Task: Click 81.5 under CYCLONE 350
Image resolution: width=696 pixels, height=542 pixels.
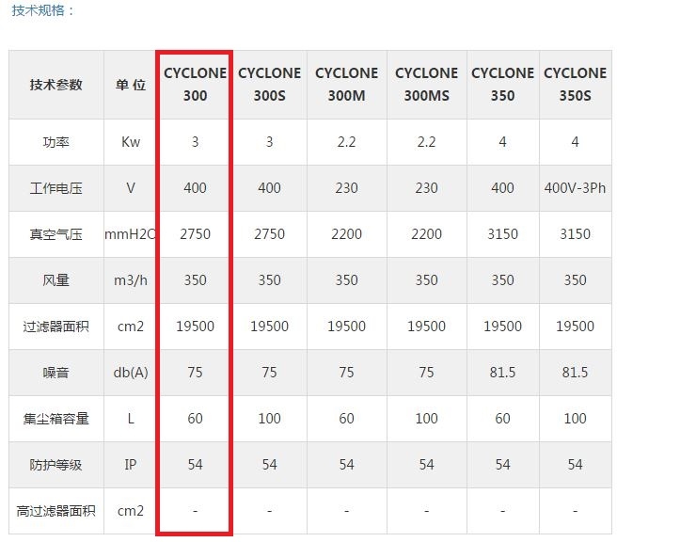Action: [x=502, y=373]
